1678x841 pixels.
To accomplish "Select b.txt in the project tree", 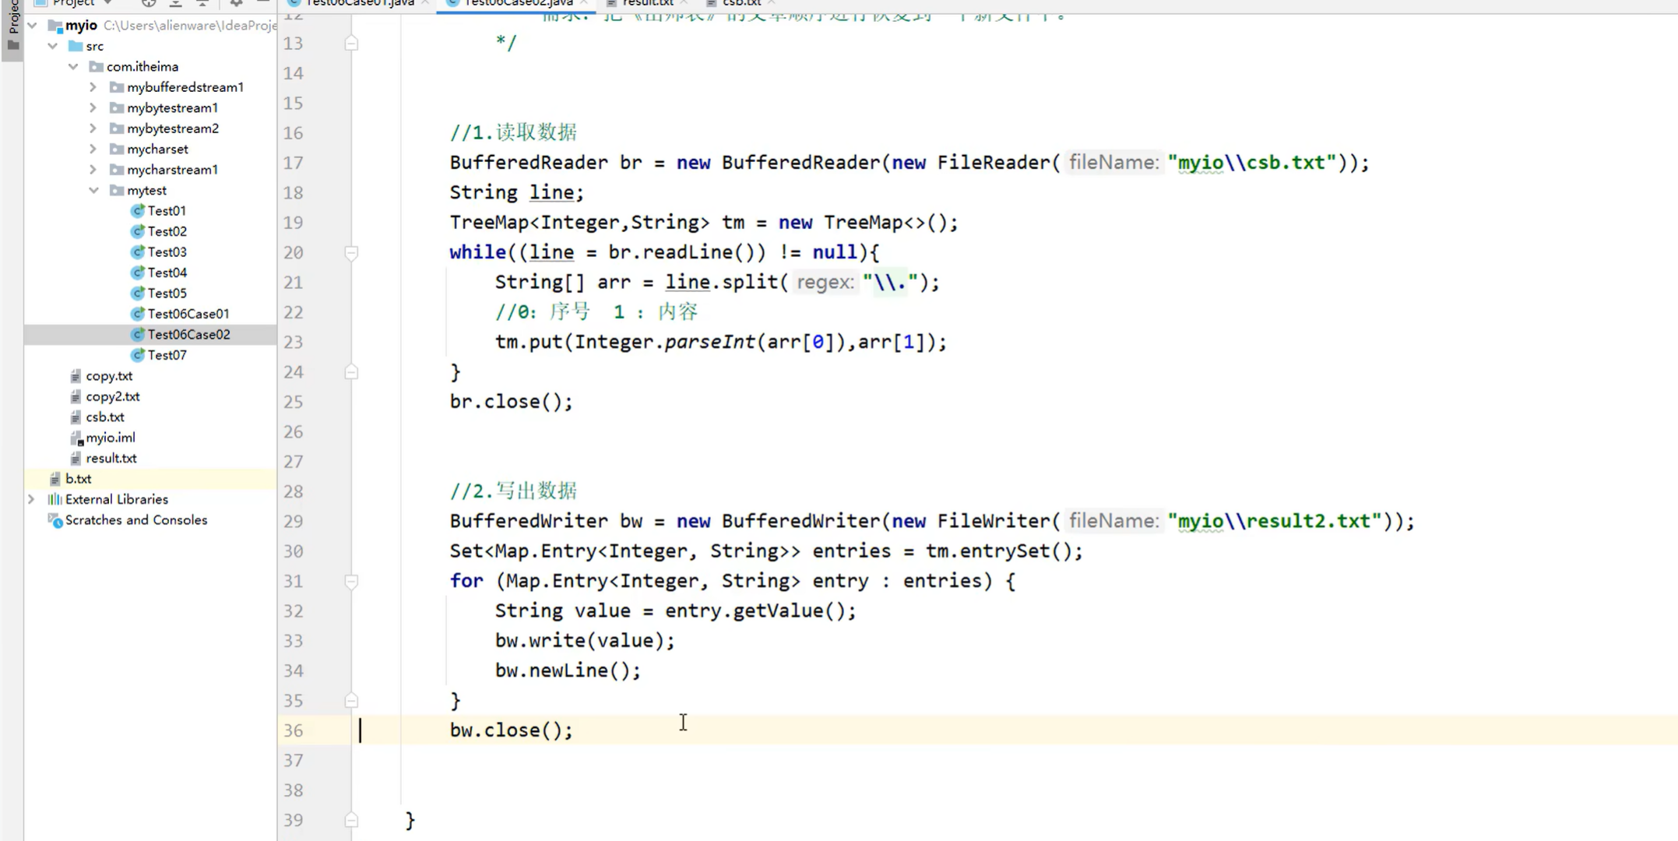I will (x=79, y=478).
